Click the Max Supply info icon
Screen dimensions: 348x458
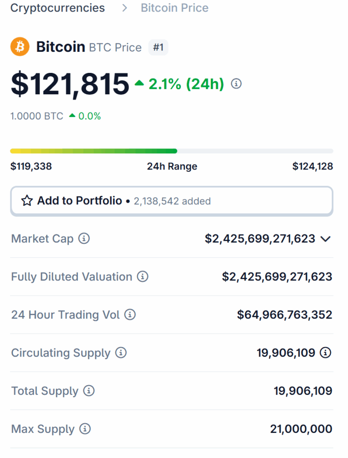(x=85, y=429)
